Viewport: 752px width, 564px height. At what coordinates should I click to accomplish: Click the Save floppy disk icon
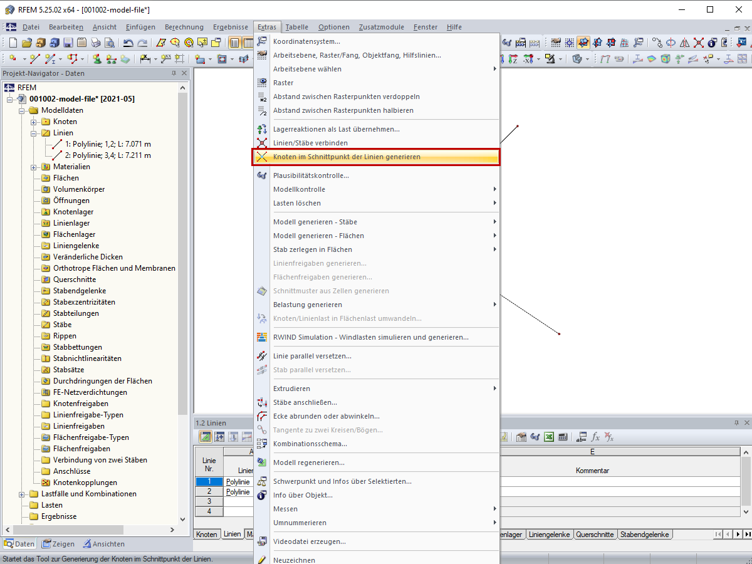coord(68,43)
